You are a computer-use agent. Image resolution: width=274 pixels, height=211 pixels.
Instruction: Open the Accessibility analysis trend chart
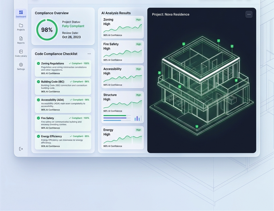pos(123,79)
